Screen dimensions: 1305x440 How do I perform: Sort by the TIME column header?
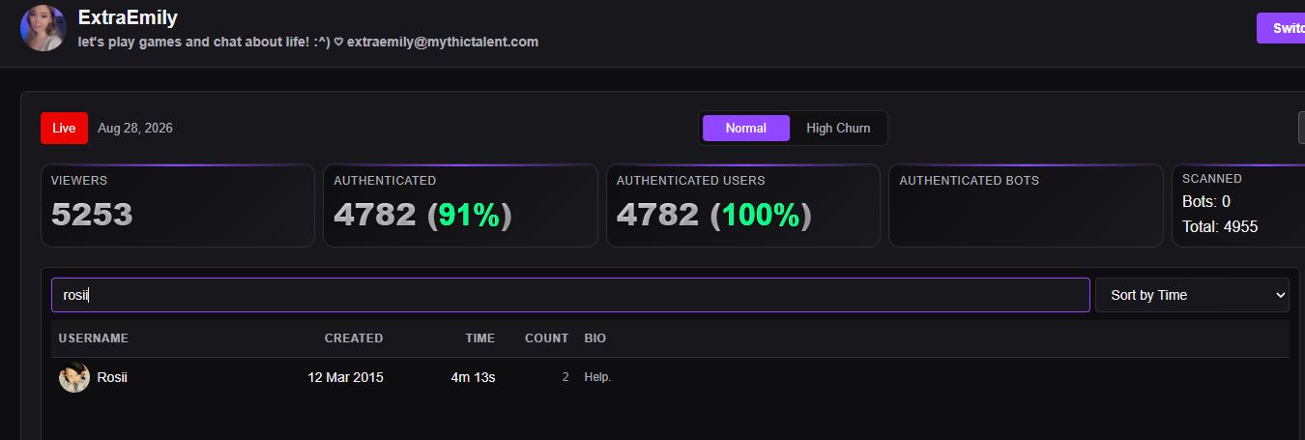tap(479, 338)
